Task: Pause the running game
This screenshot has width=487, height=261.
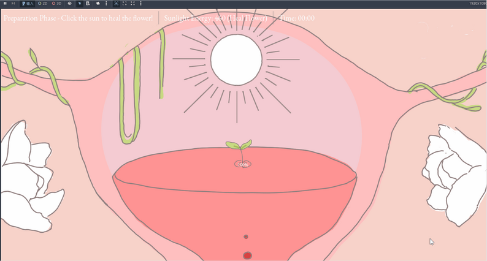Action: tap(5, 4)
